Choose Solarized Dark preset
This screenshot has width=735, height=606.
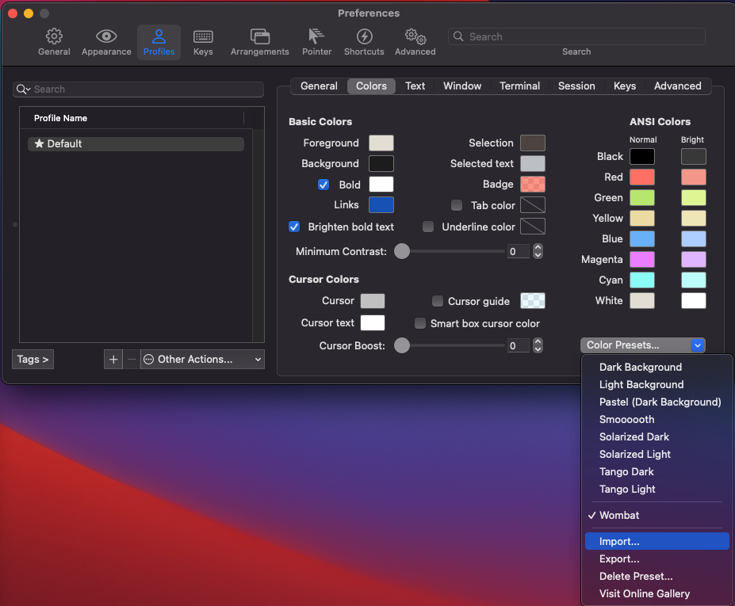(657, 436)
